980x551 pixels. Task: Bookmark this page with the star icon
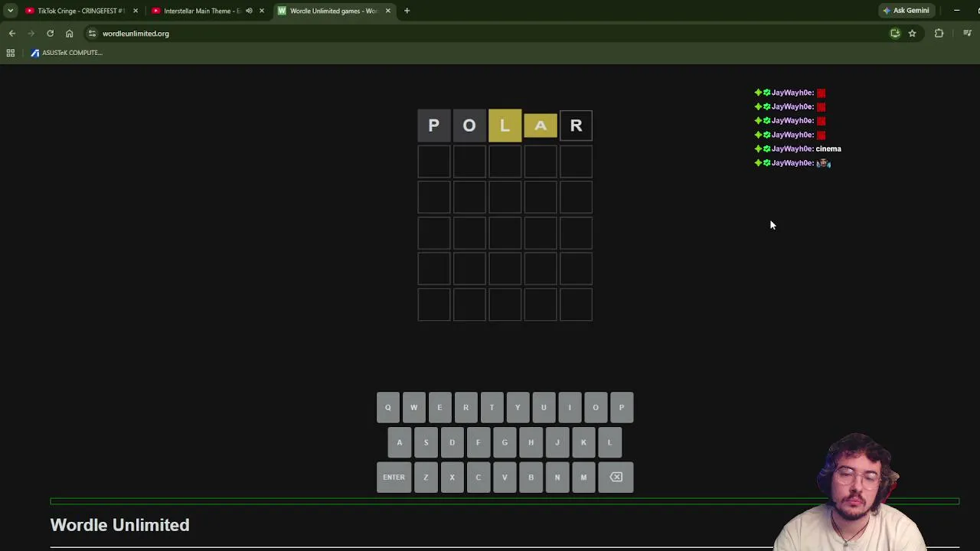912,33
